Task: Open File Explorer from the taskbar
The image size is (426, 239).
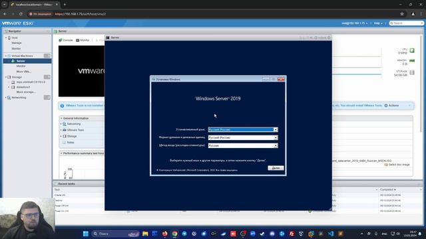Action: coord(145,234)
